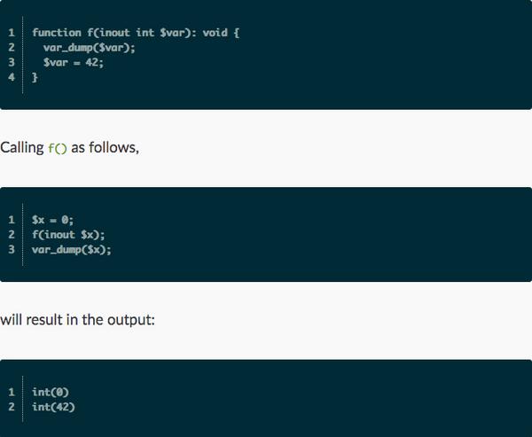Click the closing brace in first code block
This screenshot has width=532, height=437.
point(35,77)
